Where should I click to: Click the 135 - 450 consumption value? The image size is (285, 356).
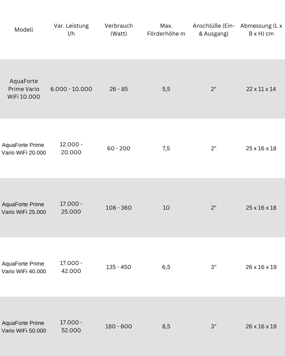(119, 267)
